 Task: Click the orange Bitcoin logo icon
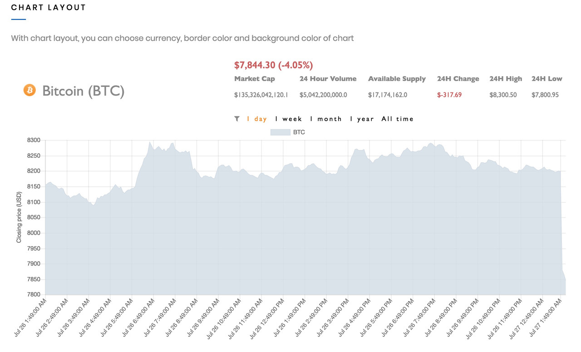tap(30, 90)
